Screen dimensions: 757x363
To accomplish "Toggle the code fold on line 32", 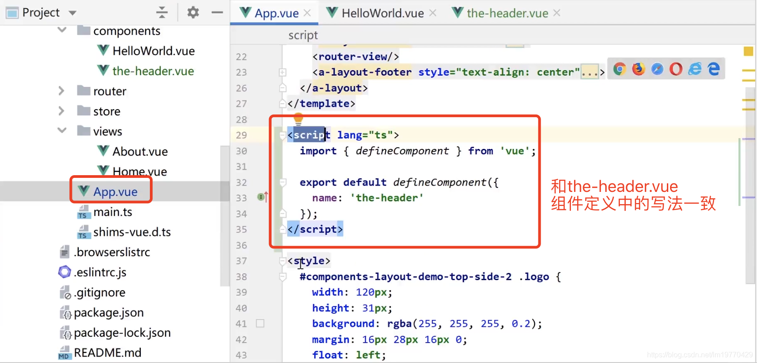I will [283, 182].
